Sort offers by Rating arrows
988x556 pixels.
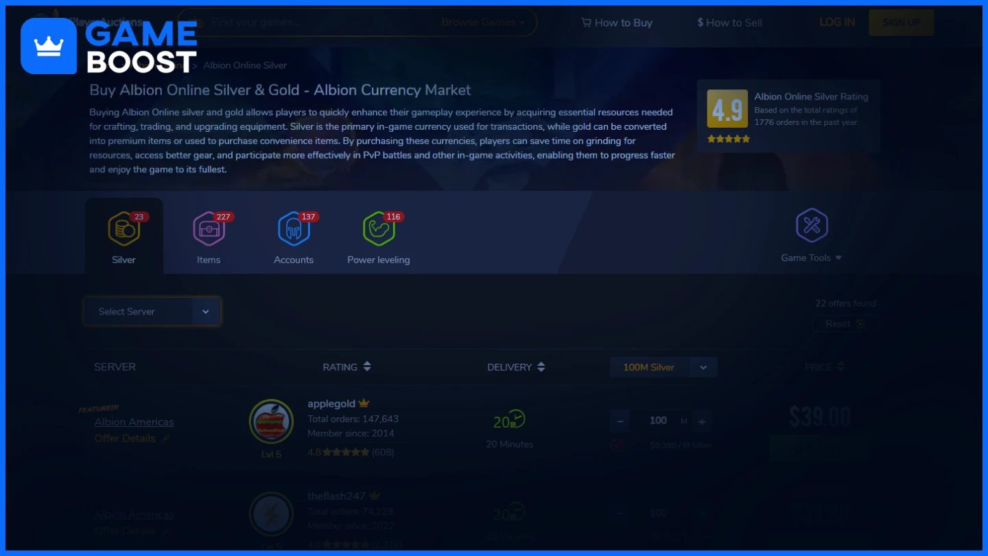pos(367,367)
